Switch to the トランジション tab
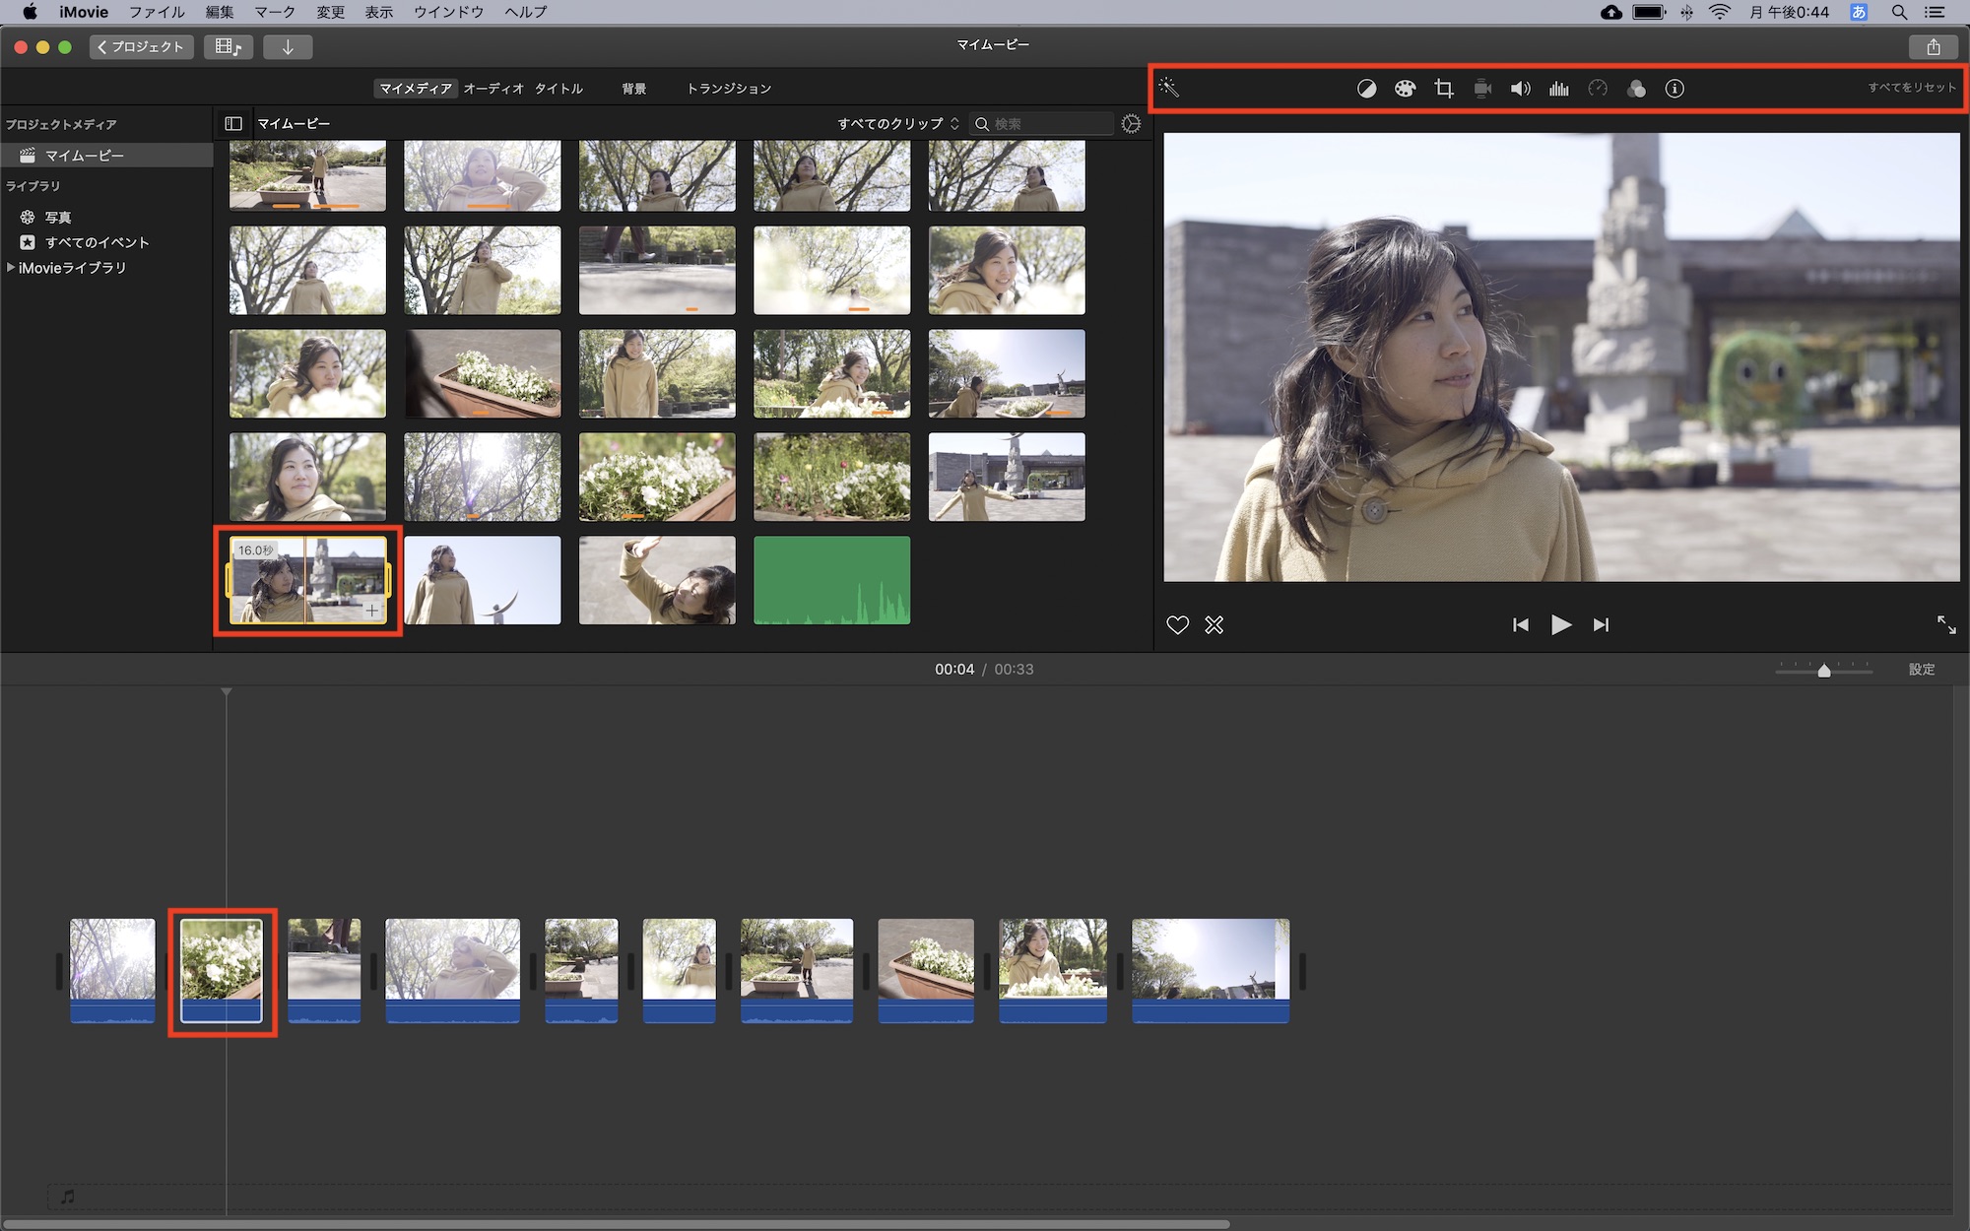Screen dimensions: 1970x1231 (x=729, y=89)
